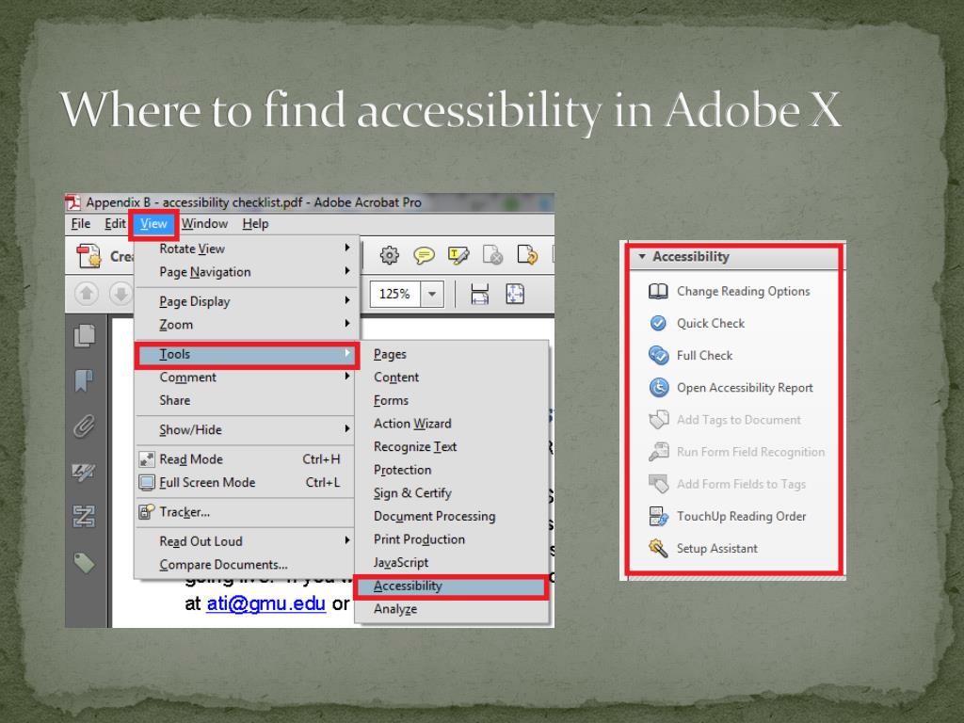Image resolution: width=964 pixels, height=723 pixels.
Task: Click the fit one full page icon
Action: (515, 294)
